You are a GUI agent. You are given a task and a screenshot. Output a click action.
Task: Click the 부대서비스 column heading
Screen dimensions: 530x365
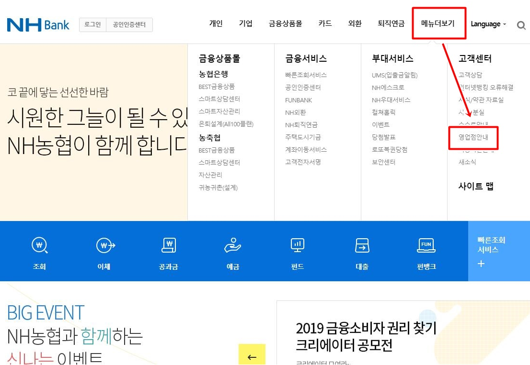coord(392,58)
